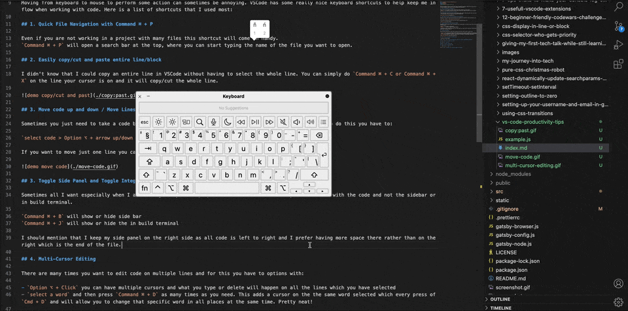Tap the backspace delete key

click(x=319, y=135)
